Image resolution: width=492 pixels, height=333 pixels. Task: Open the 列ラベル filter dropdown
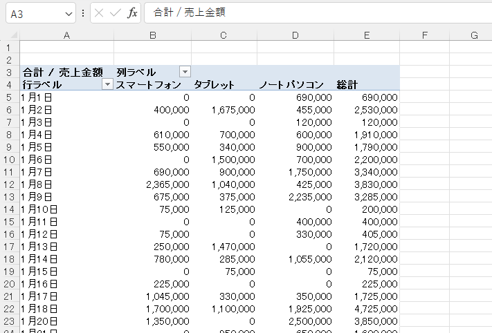click(185, 72)
